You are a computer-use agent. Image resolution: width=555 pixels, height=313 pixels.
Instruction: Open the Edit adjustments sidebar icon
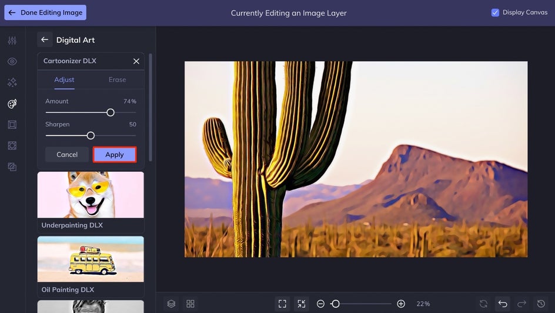click(x=12, y=41)
